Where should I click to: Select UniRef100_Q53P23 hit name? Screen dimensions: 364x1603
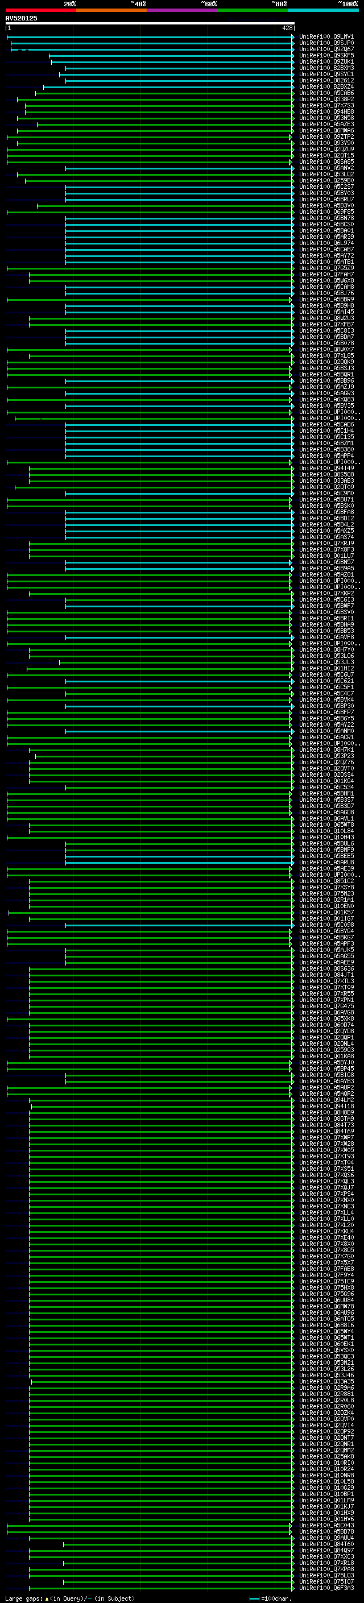(326, 756)
